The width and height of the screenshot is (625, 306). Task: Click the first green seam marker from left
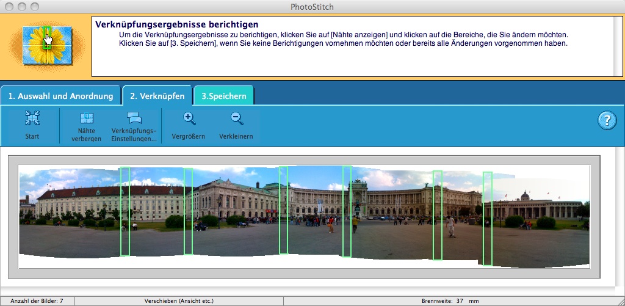coord(125,211)
